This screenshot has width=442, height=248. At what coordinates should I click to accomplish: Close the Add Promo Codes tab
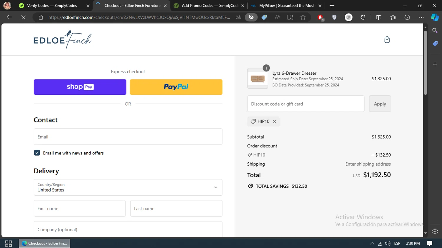(x=243, y=6)
